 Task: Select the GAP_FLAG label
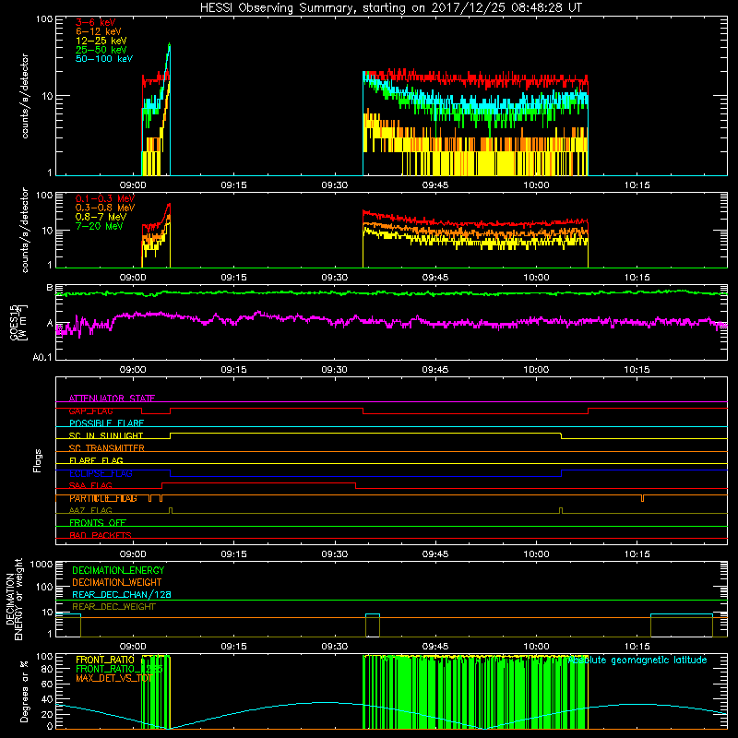(90, 411)
